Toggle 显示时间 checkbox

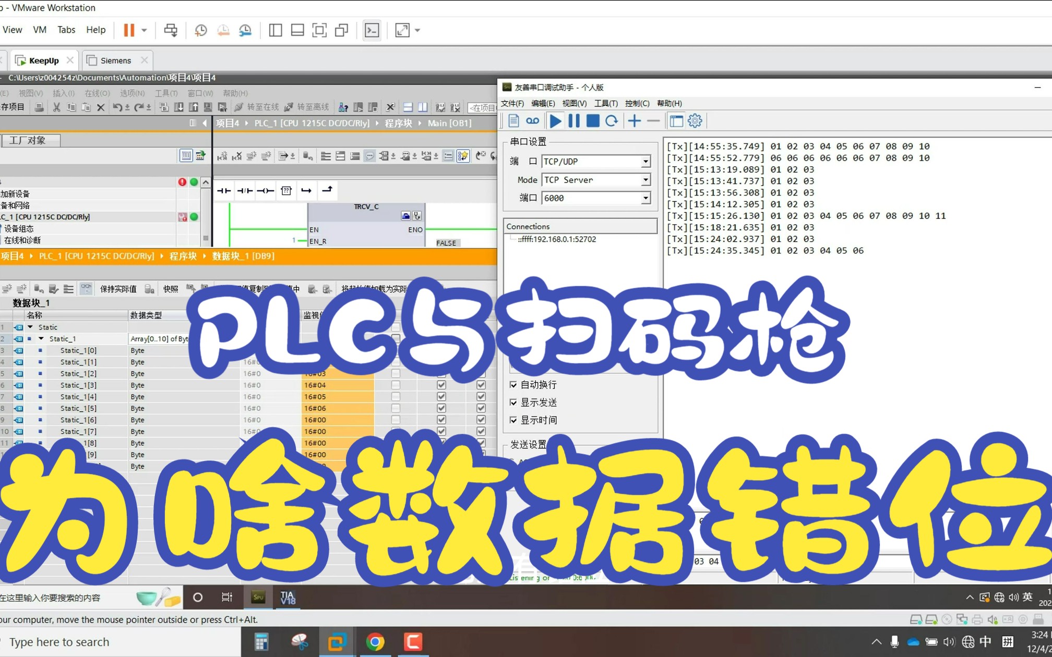click(513, 420)
